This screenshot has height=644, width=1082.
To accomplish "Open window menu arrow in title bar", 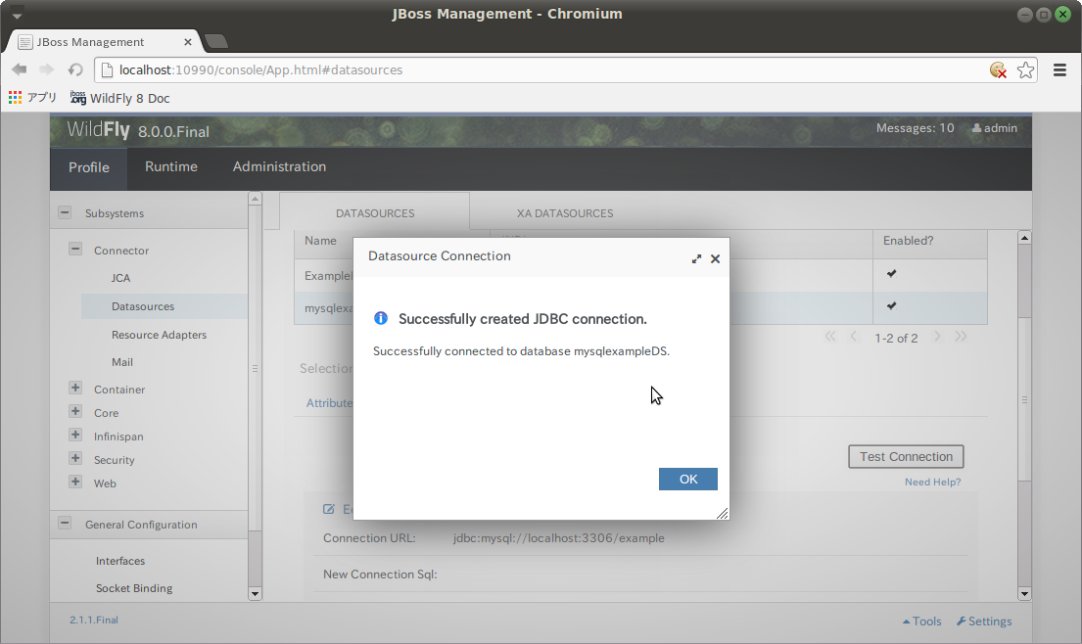I will [x=17, y=15].
